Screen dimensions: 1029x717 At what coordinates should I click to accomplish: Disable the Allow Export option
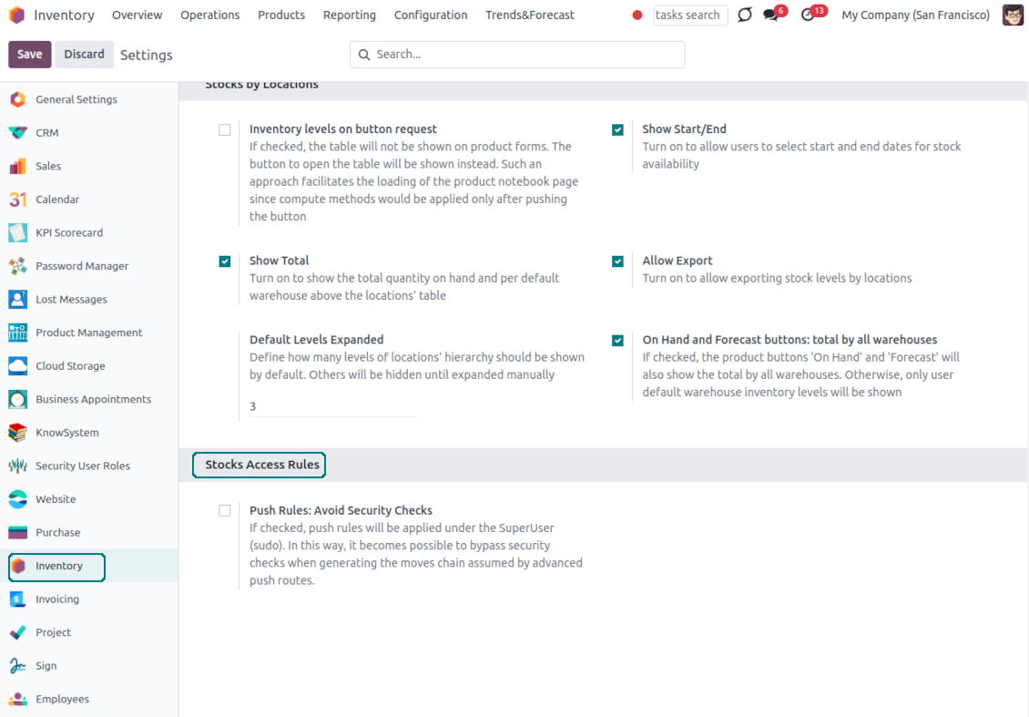tap(618, 261)
